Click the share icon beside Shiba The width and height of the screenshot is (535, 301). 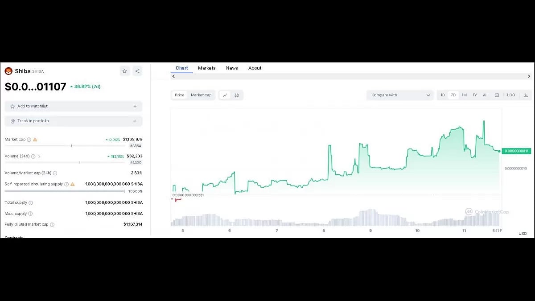click(137, 71)
